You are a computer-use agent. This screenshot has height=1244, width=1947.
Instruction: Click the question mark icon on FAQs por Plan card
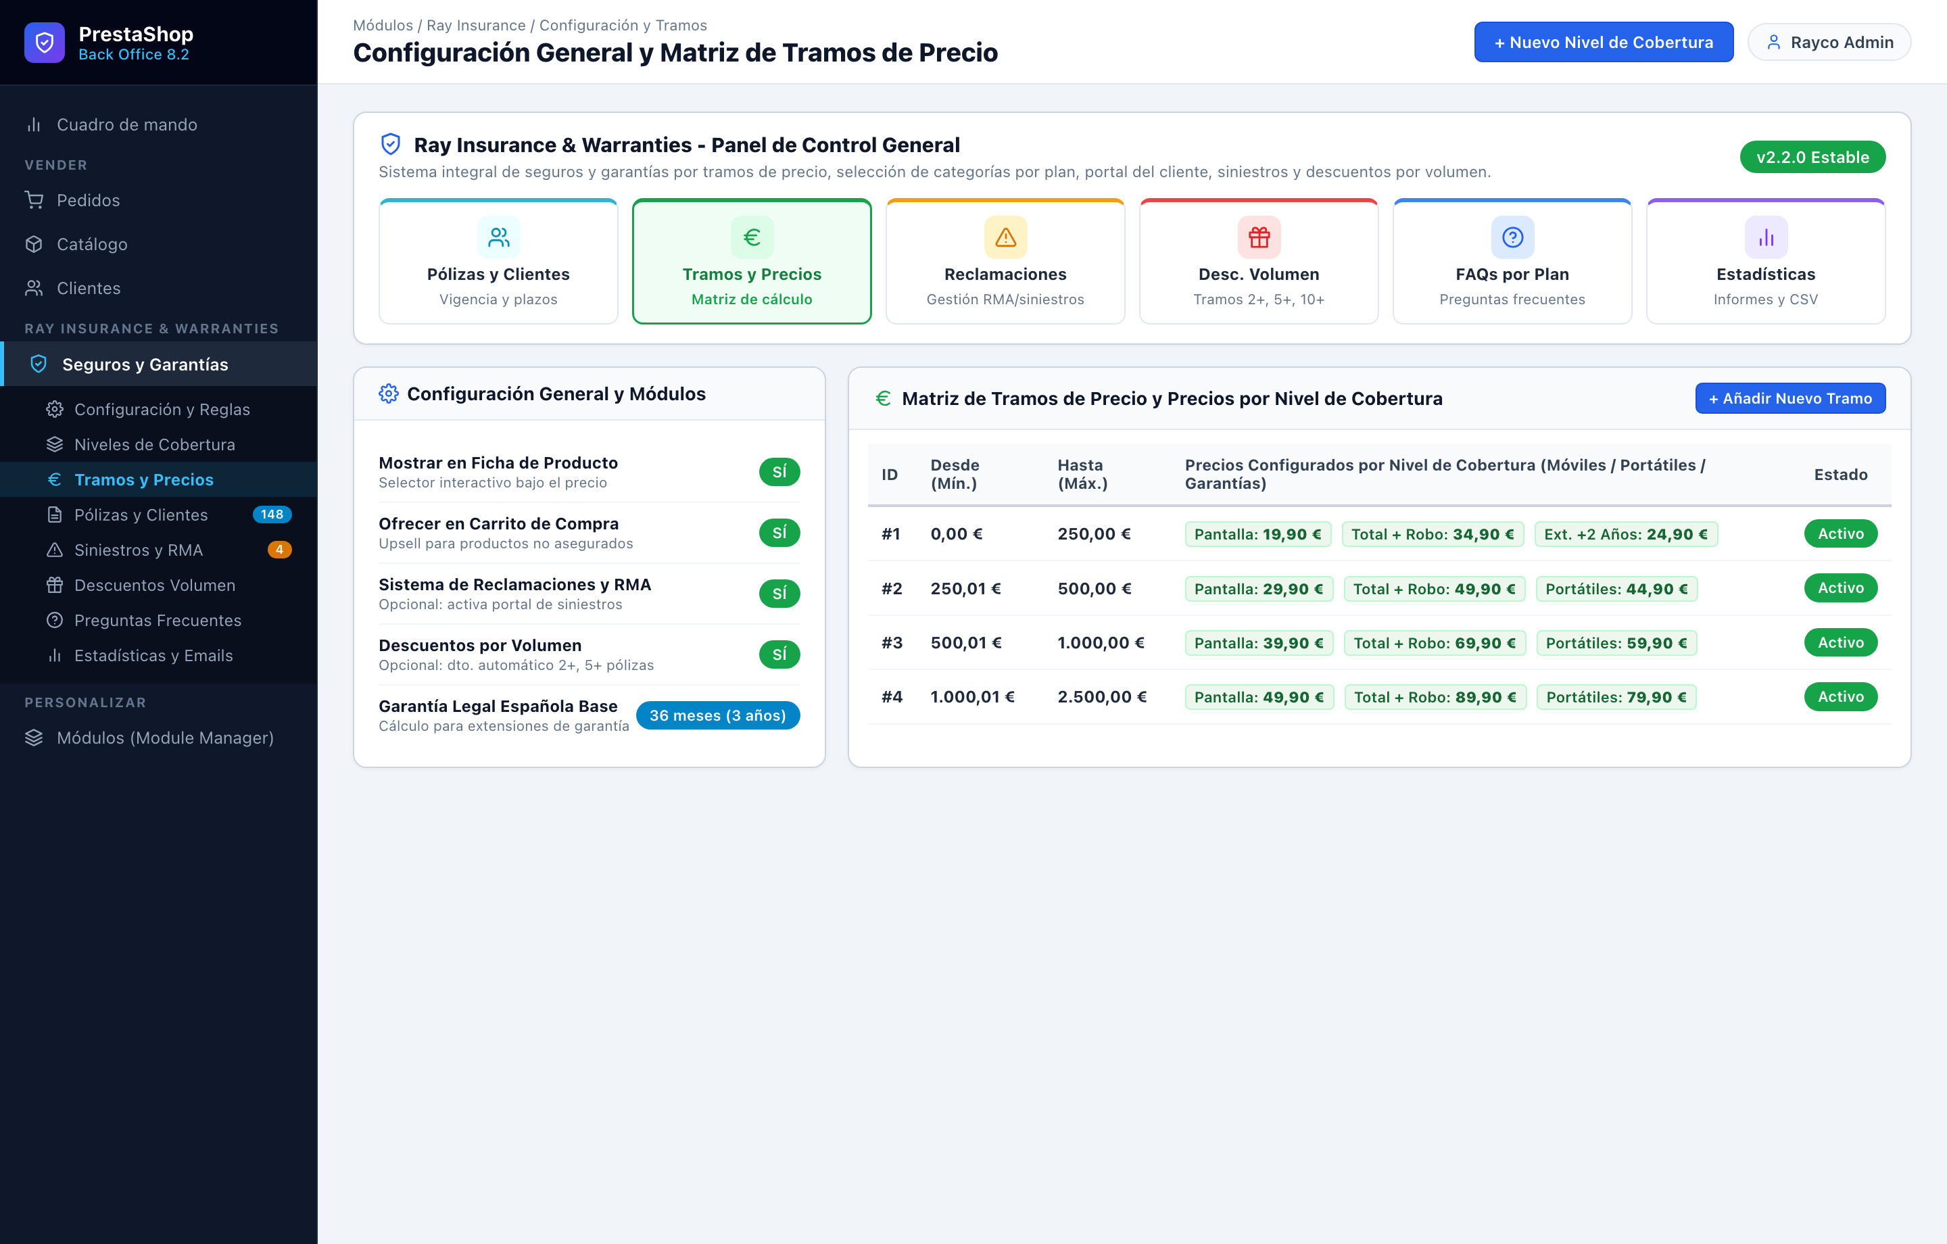[1512, 237]
